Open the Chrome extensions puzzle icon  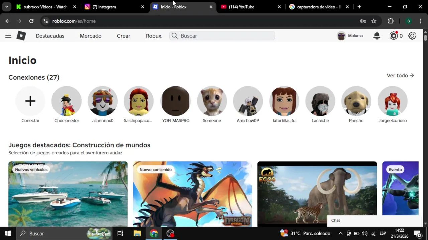point(391,21)
